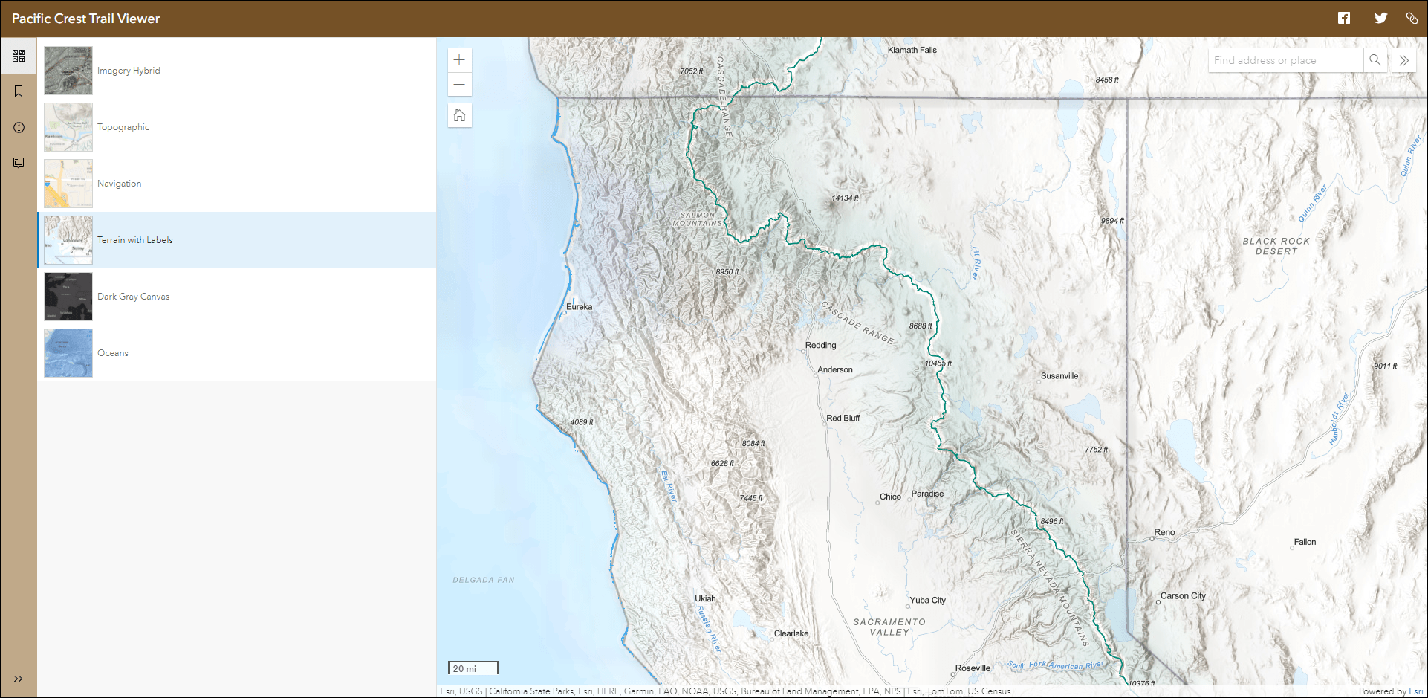
Task: Select the Imagery Hybrid basemap thumbnail
Action: coord(68,71)
